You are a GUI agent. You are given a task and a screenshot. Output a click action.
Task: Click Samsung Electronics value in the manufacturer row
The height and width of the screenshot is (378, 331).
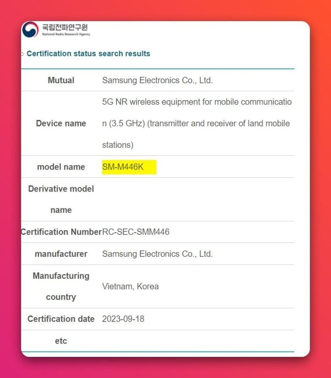(157, 254)
